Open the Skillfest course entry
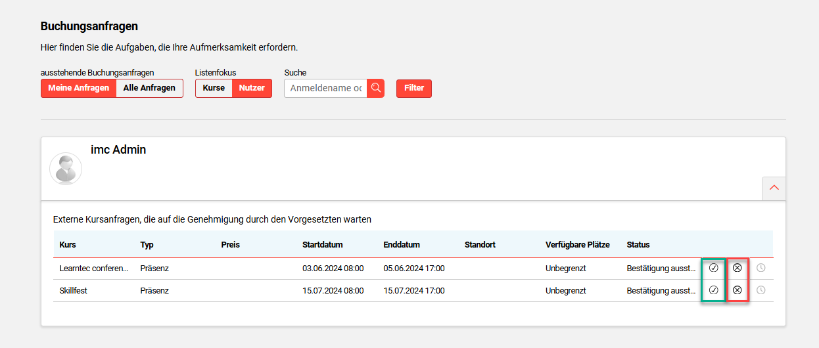 [73, 290]
